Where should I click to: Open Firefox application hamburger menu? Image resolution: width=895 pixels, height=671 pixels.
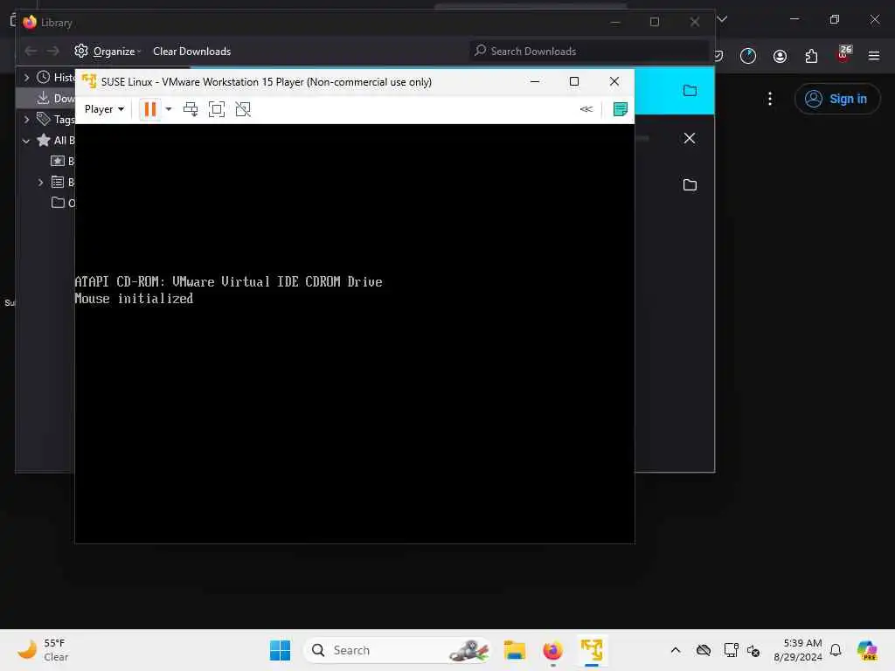pos(873,55)
